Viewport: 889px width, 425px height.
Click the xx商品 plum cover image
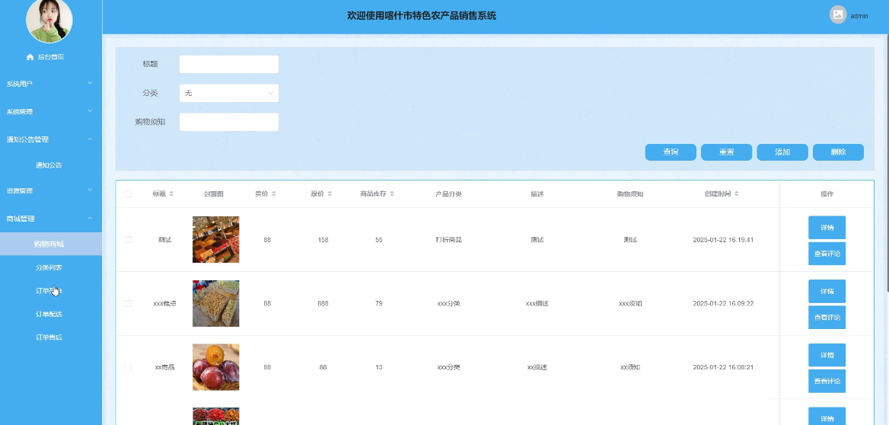[216, 367]
